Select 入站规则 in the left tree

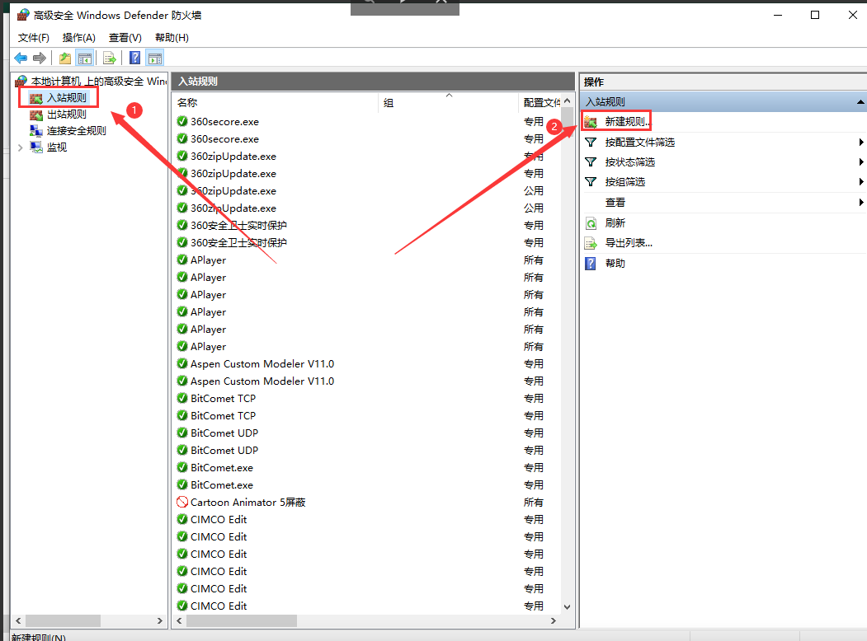[x=66, y=98]
